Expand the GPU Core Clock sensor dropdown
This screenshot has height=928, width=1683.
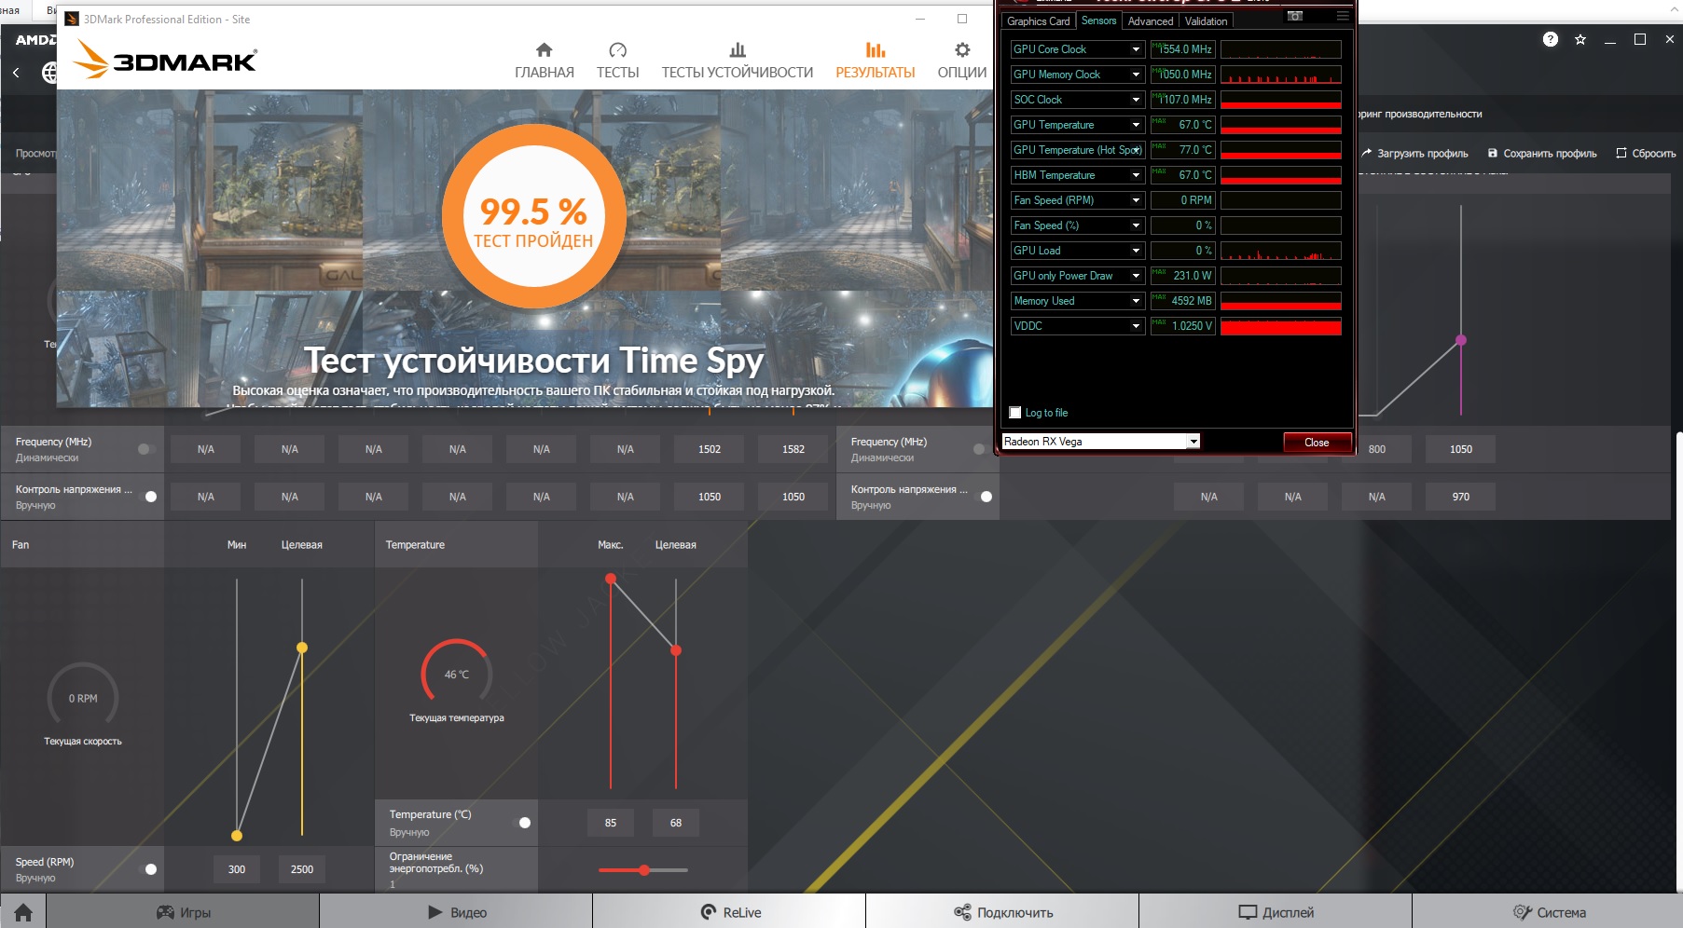pyautogui.click(x=1136, y=49)
